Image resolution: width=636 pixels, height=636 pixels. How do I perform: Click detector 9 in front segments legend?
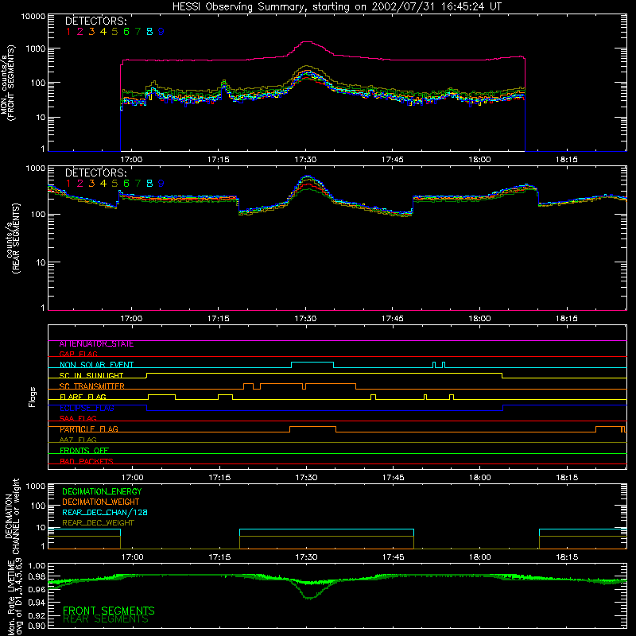[x=161, y=32]
